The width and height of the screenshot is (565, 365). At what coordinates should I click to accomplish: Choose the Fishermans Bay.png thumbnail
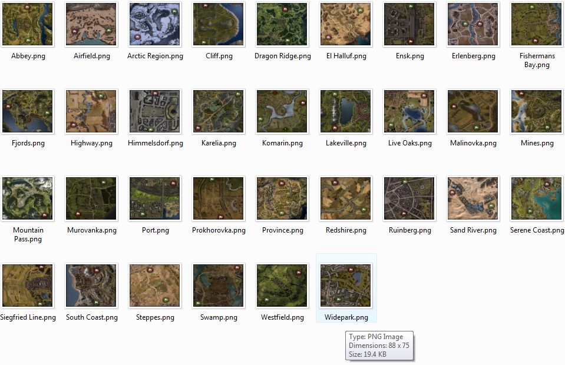tap(537, 24)
